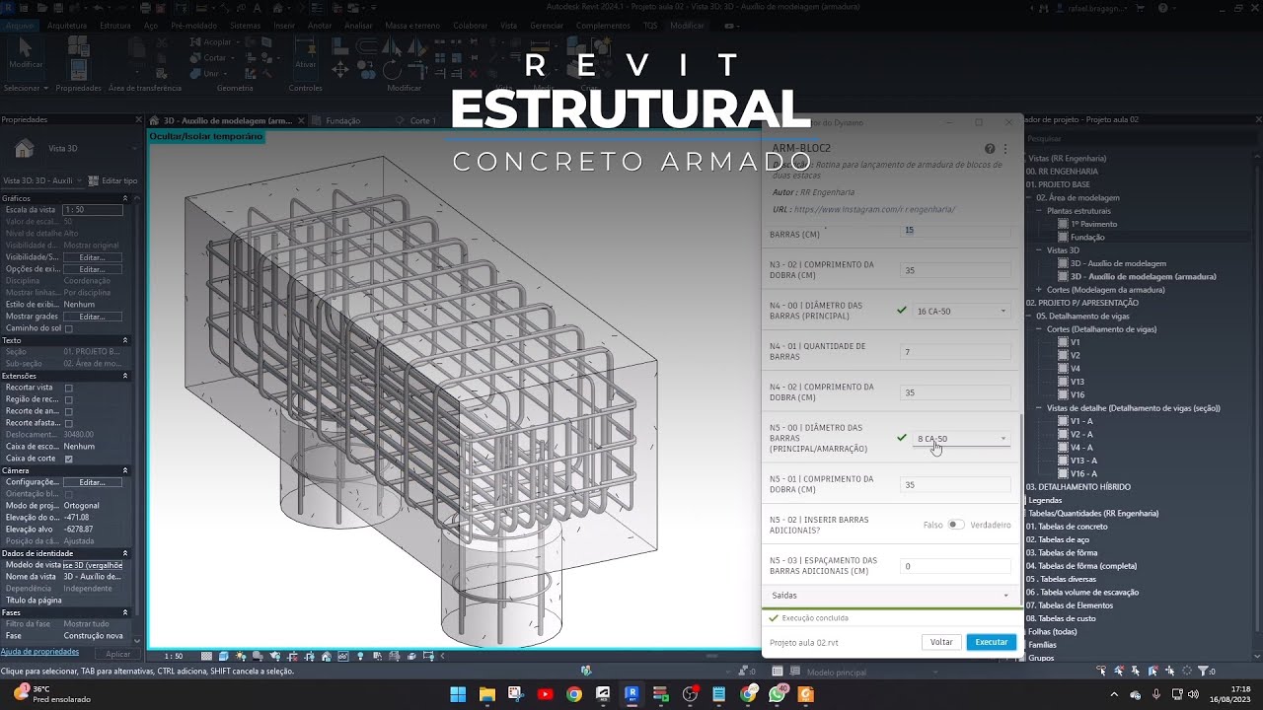Screen dimensions: 1263x710
Task: Click the 3D view house icon in Properties
Action: pos(24,149)
